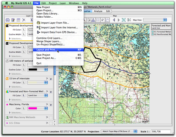The height and width of the screenshot is (137, 176).
Task: Click the magenta Macclenny color swatch
Action: click(33, 108)
